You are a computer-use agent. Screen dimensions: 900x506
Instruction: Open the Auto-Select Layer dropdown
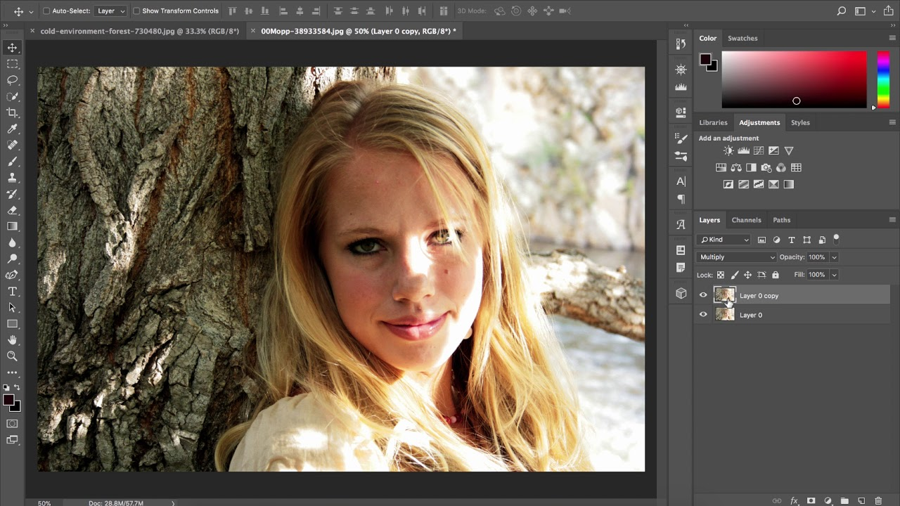(110, 11)
